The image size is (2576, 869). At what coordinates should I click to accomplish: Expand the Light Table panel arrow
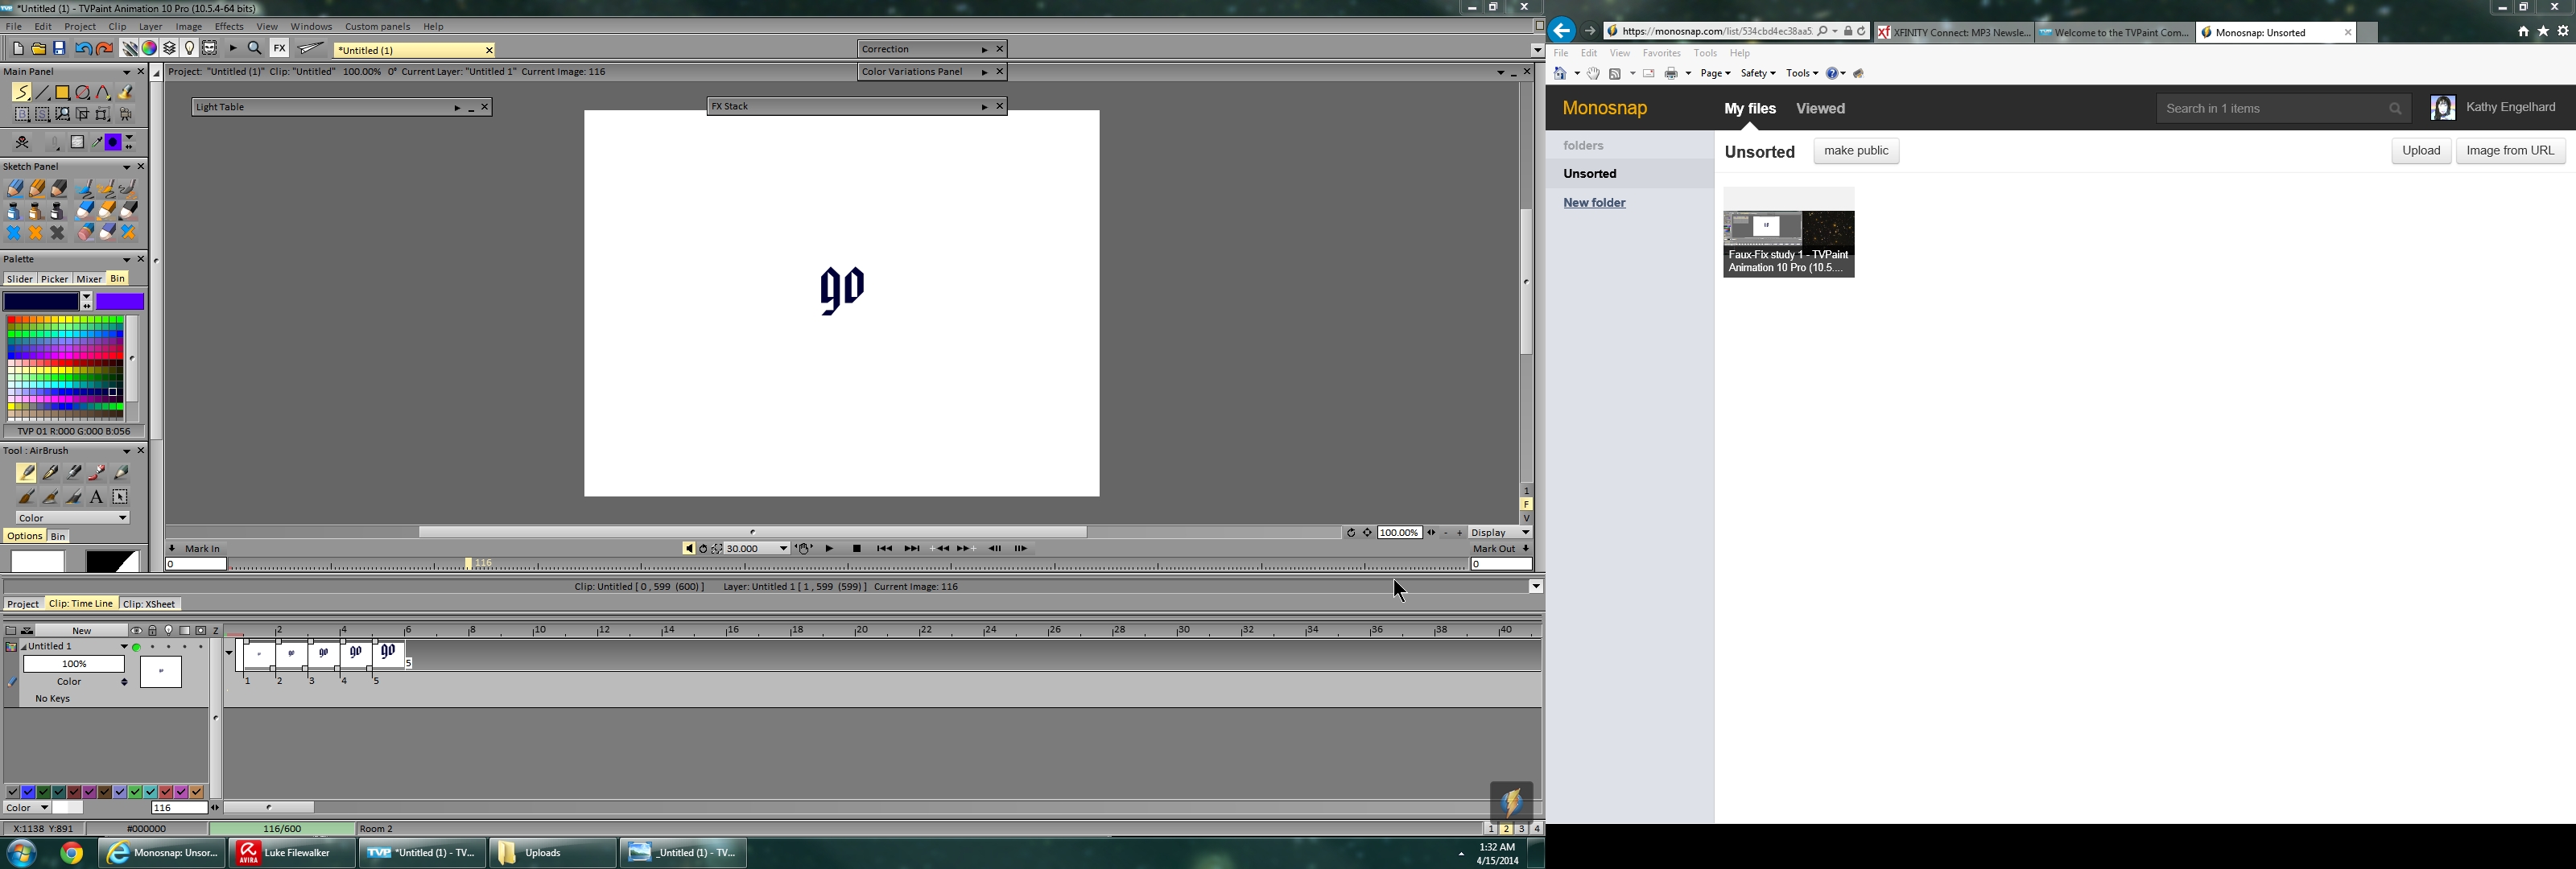[457, 108]
